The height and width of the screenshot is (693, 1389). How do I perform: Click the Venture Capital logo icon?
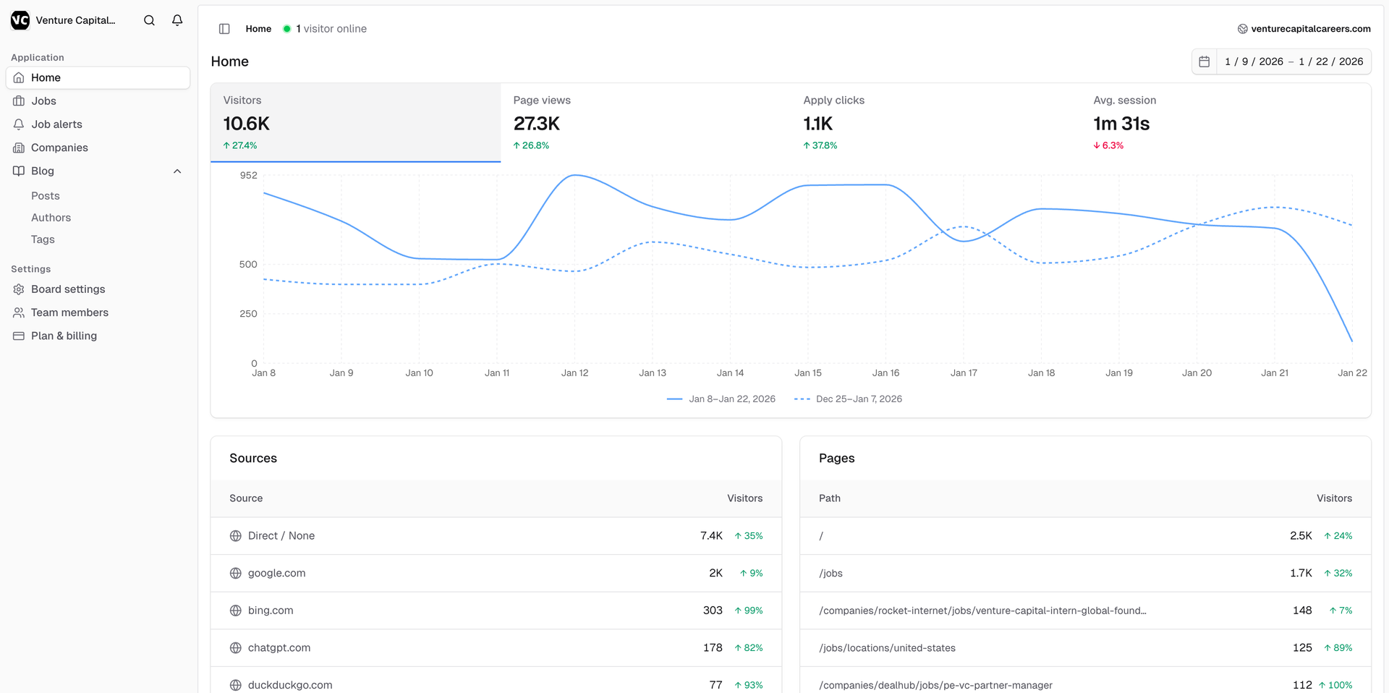[x=20, y=20]
